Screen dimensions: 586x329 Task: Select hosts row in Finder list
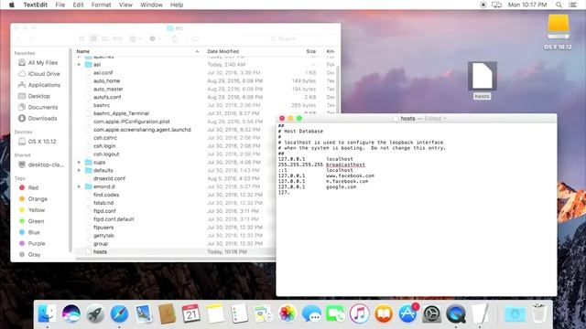click(175, 252)
